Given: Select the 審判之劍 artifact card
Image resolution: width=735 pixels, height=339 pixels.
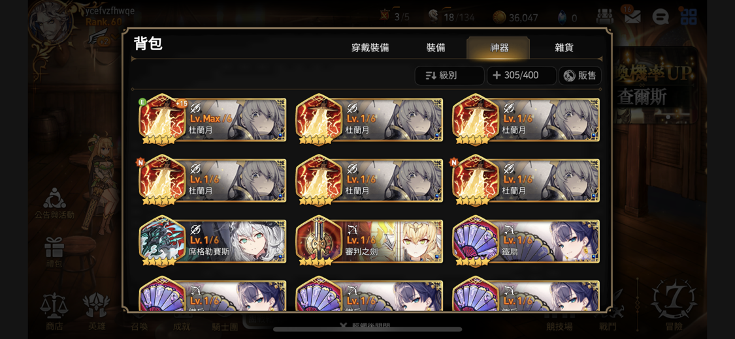Looking at the screenshot, I should [x=369, y=241].
